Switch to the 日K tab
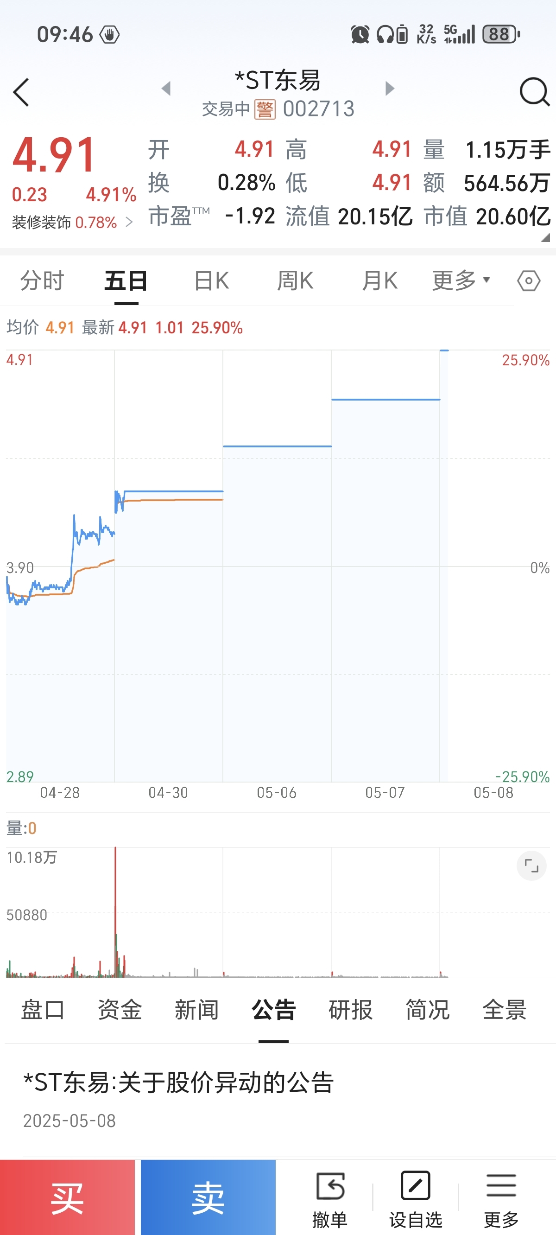The image size is (556, 1235). (211, 280)
